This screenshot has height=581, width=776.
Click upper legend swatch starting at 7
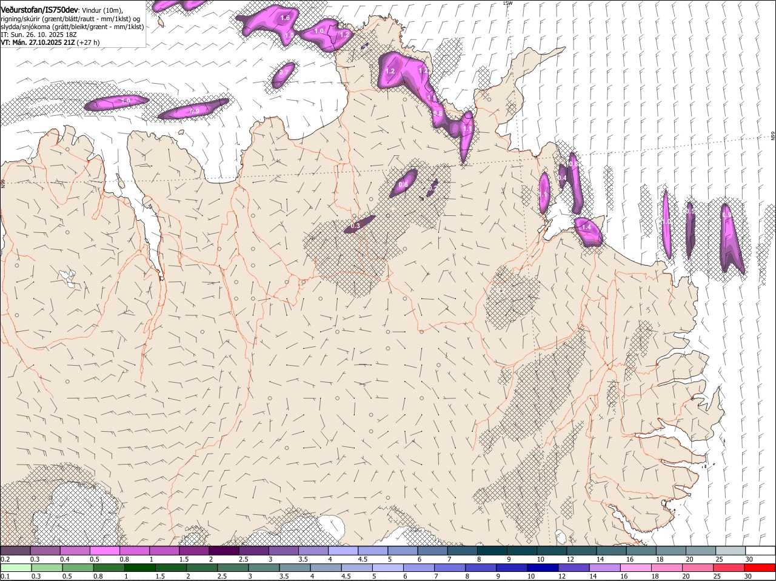462,551
